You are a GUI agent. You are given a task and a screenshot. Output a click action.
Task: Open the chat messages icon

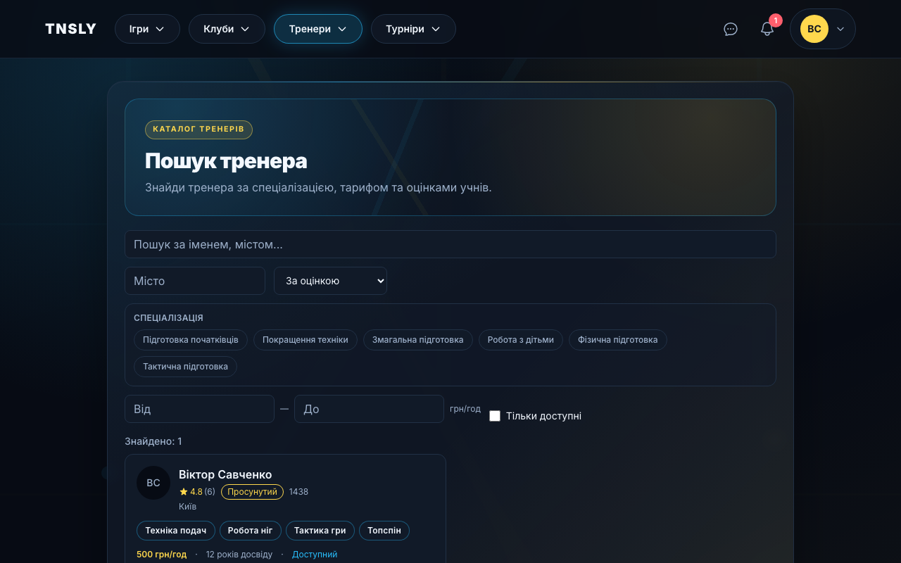point(730,29)
